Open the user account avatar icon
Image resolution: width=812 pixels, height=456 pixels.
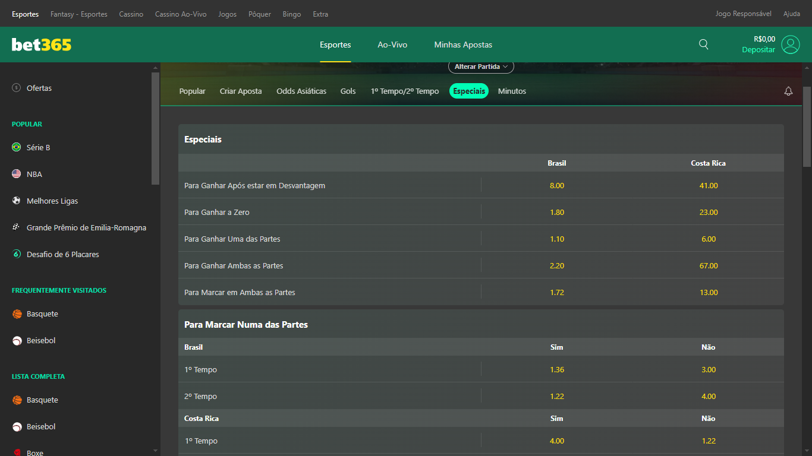(791, 45)
